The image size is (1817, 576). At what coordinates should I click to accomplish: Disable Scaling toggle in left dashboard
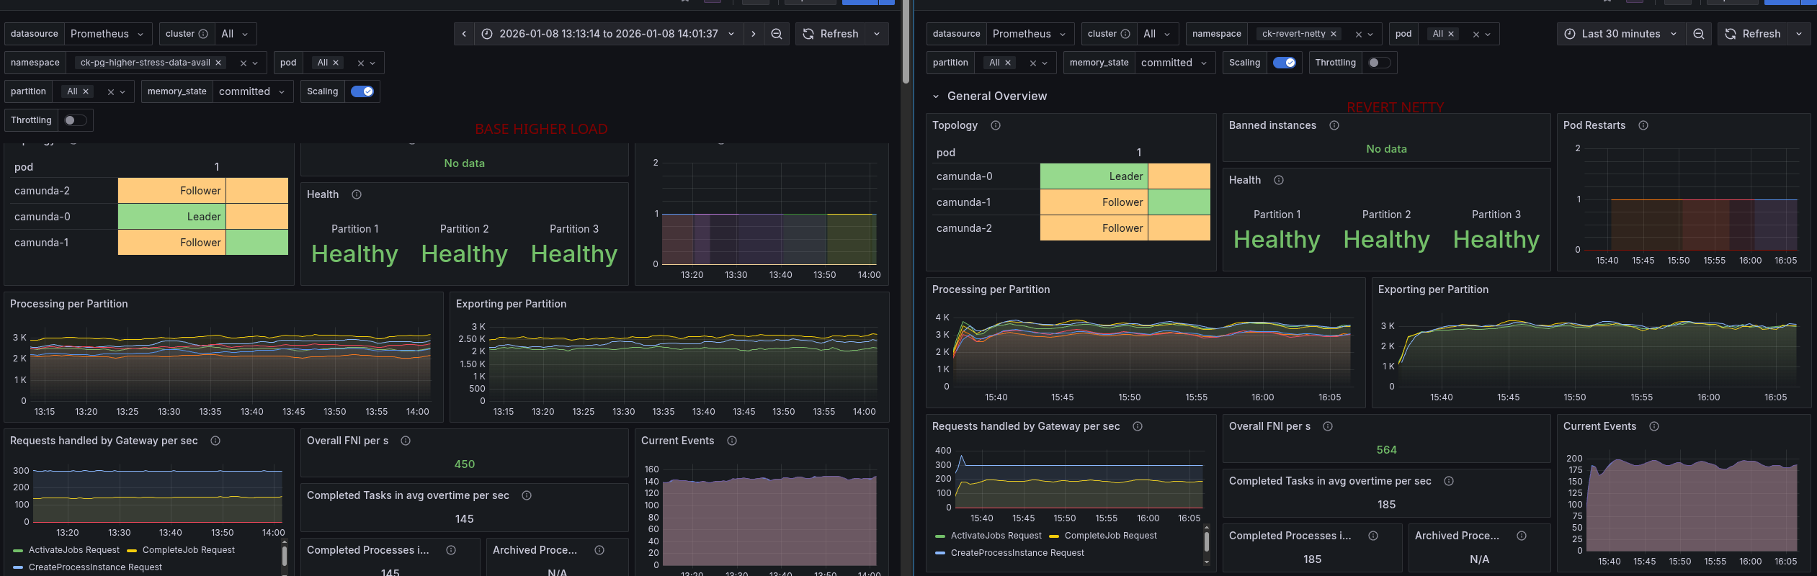click(362, 91)
